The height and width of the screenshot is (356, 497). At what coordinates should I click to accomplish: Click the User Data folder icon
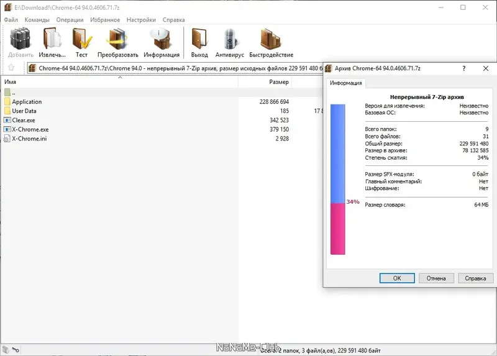[x=7, y=111]
